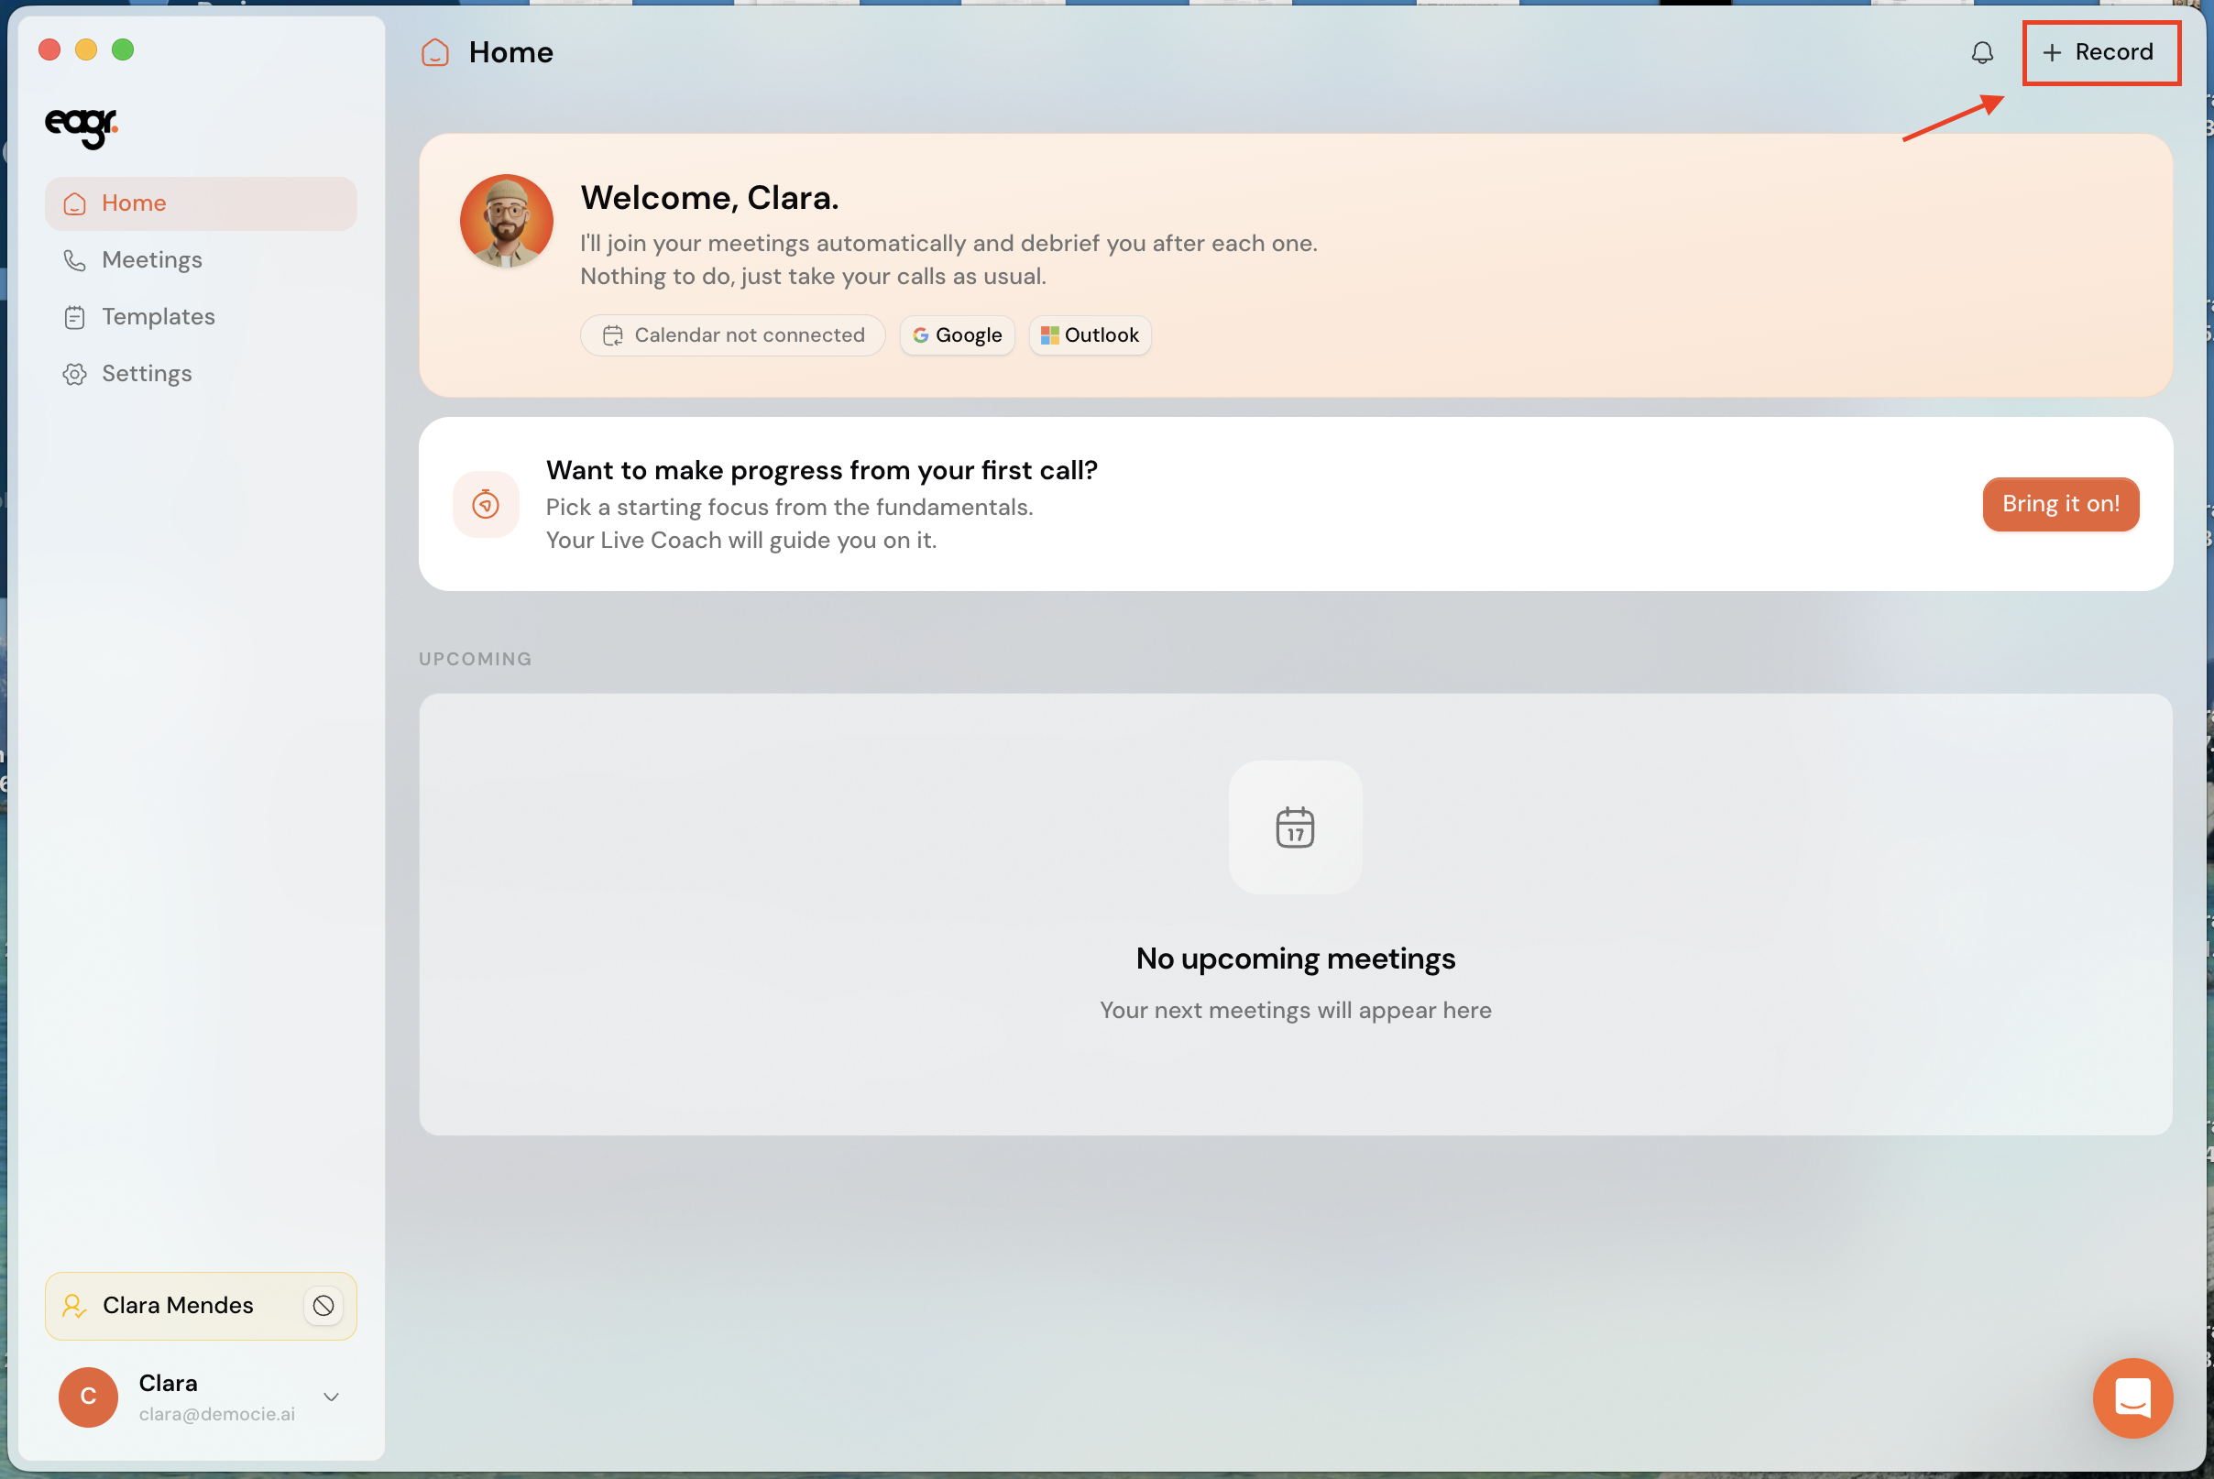The image size is (2214, 1479).
Task: Toggle the disable icon next to Clara Mendes
Action: point(323,1306)
